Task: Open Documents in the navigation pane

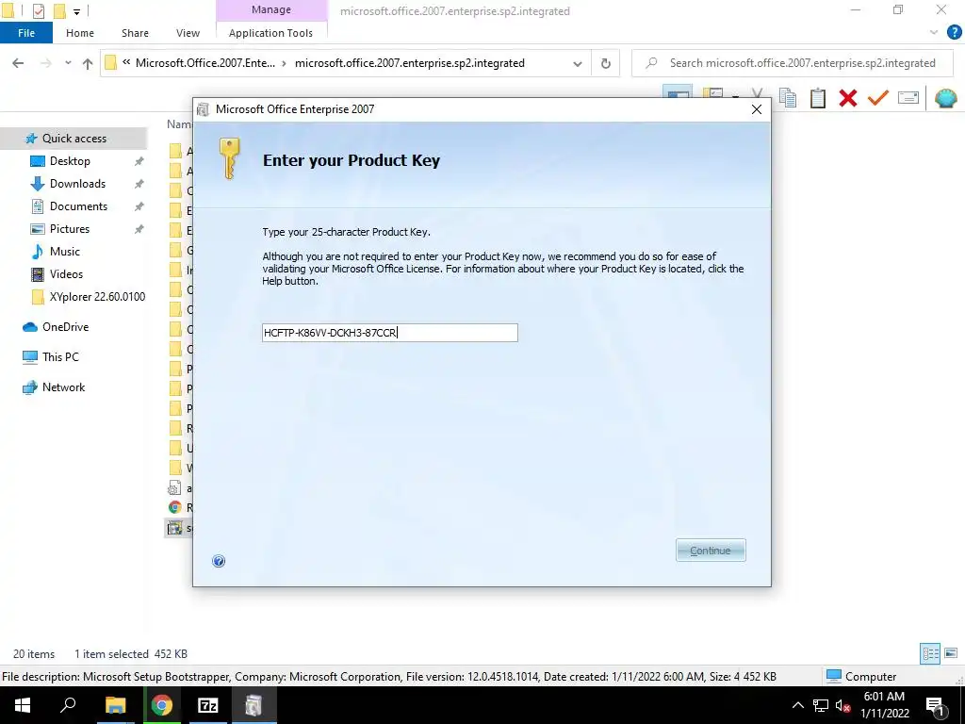Action: coord(79,206)
